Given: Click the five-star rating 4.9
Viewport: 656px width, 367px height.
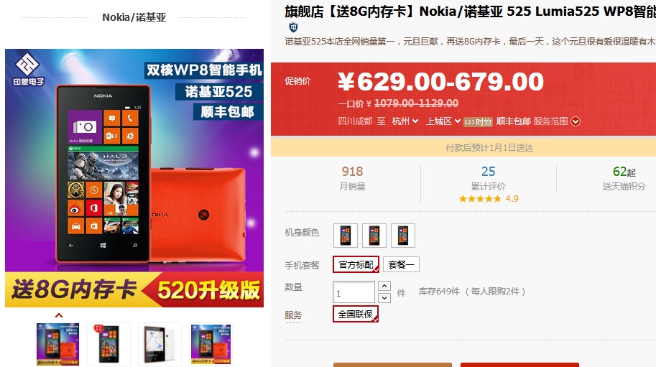Looking at the screenshot, I should point(489,198).
